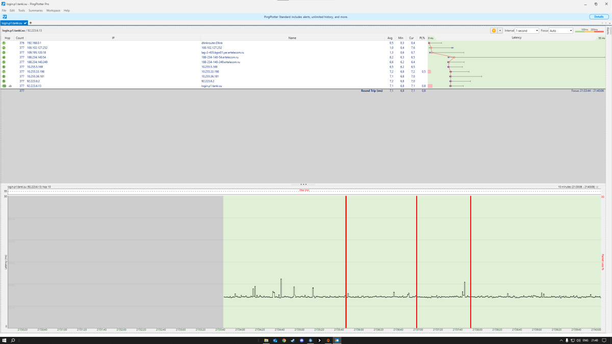This screenshot has width=612, height=344.
Task: Click the splitter dots above timeline graph
Action: click(303, 184)
